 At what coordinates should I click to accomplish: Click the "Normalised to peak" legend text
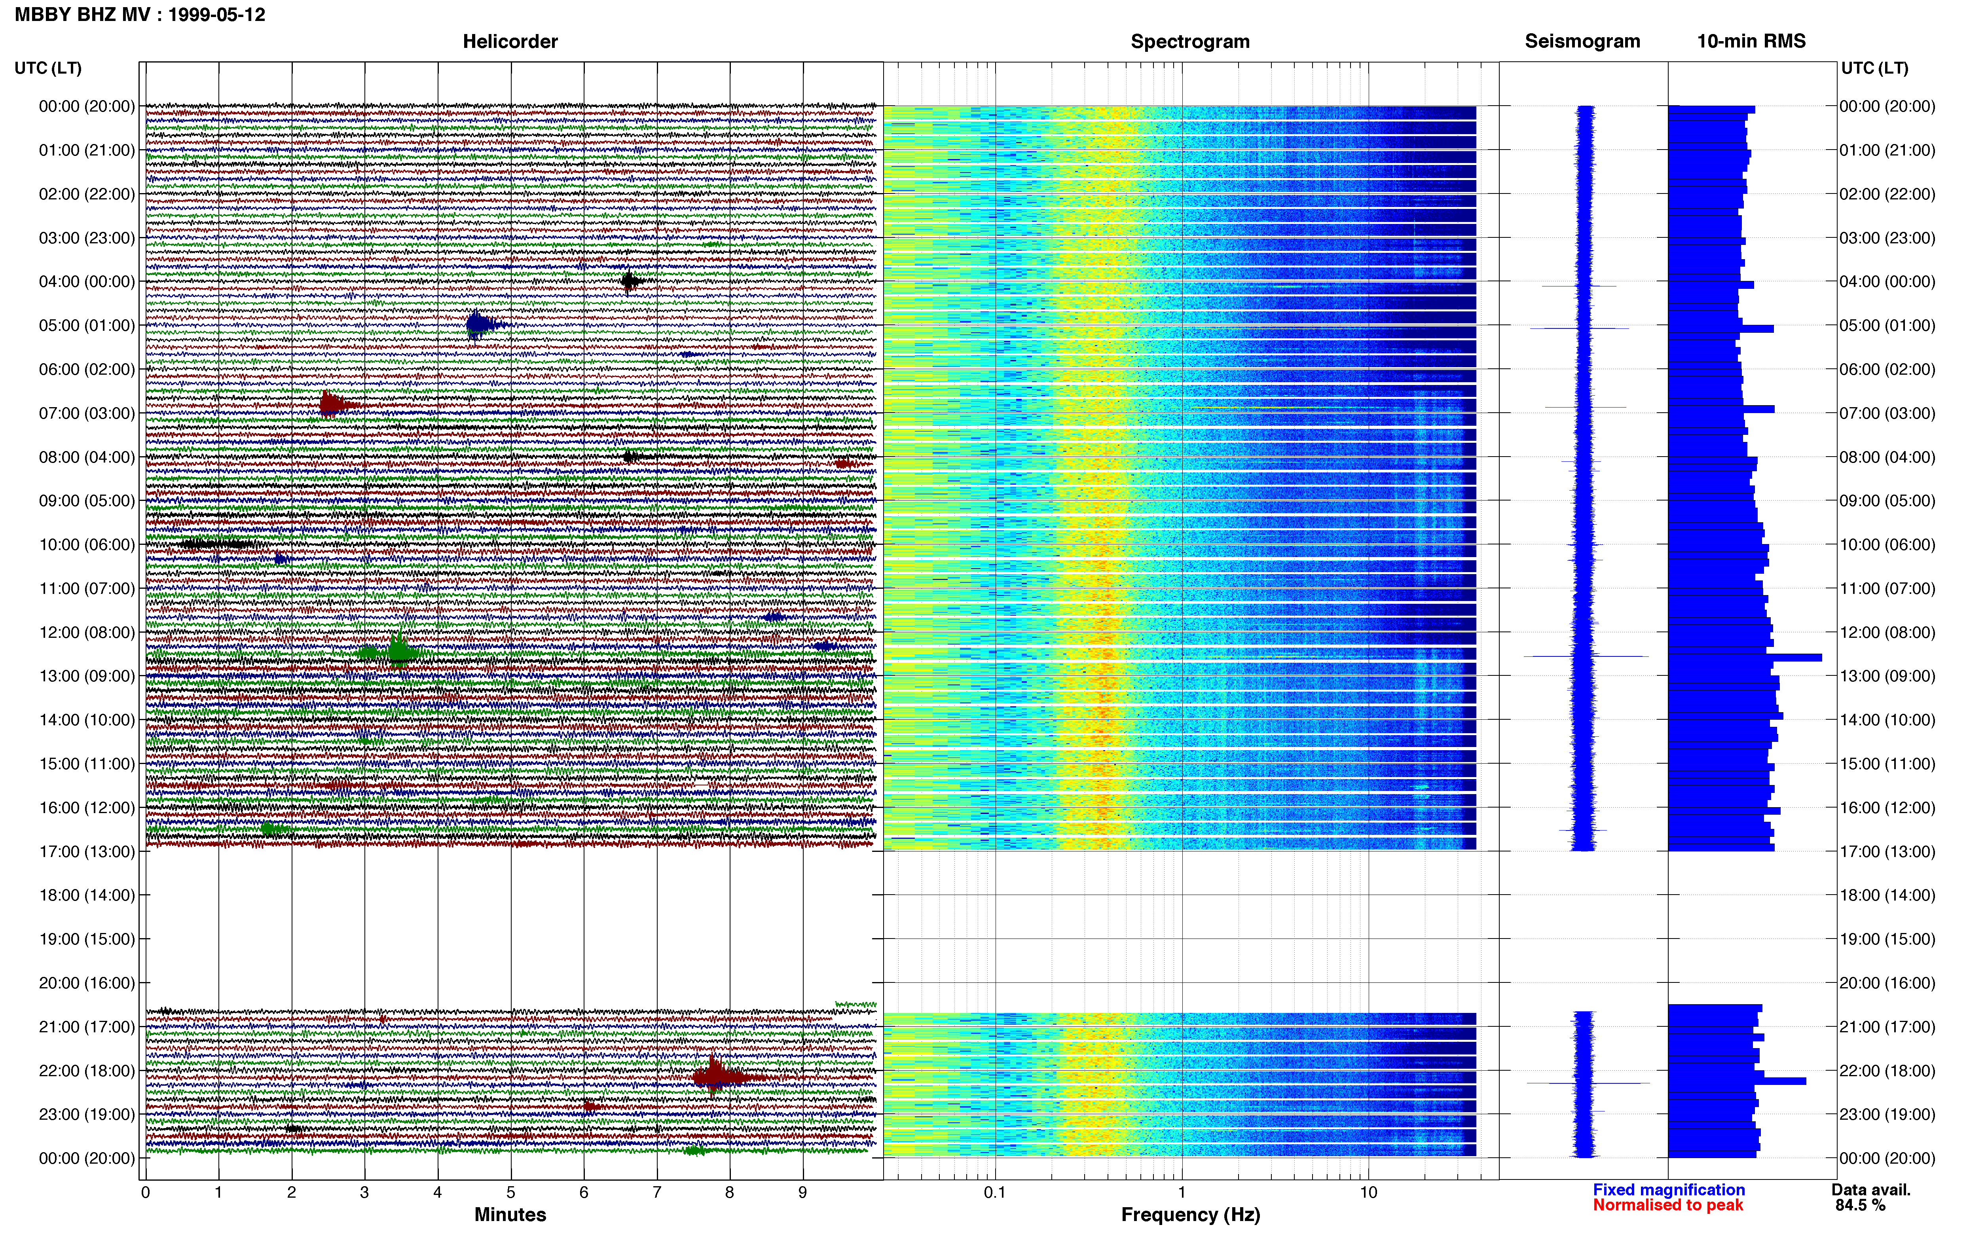coord(1667,1205)
